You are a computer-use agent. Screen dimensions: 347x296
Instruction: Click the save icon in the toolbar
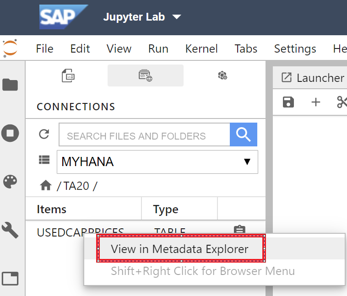tap(288, 102)
